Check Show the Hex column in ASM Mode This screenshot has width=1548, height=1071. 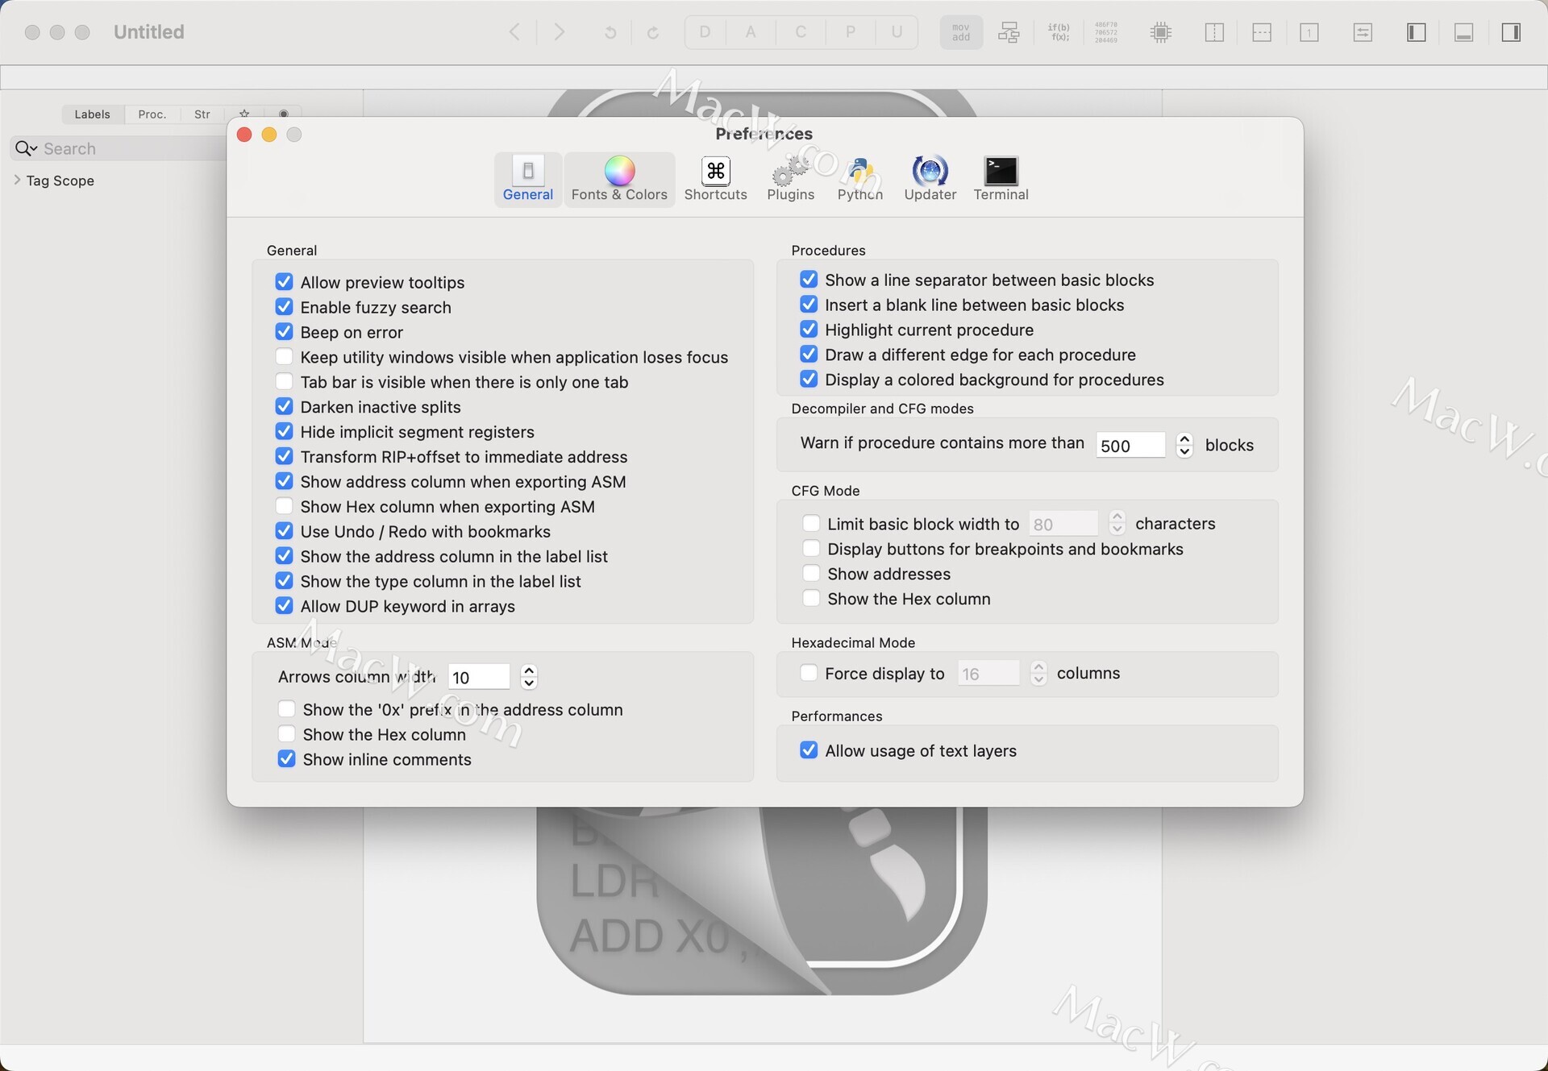tap(286, 734)
